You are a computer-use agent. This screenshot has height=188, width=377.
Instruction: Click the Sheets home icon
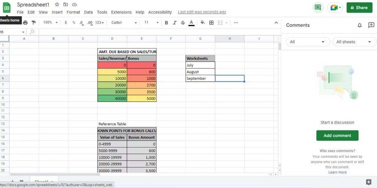click(6, 8)
